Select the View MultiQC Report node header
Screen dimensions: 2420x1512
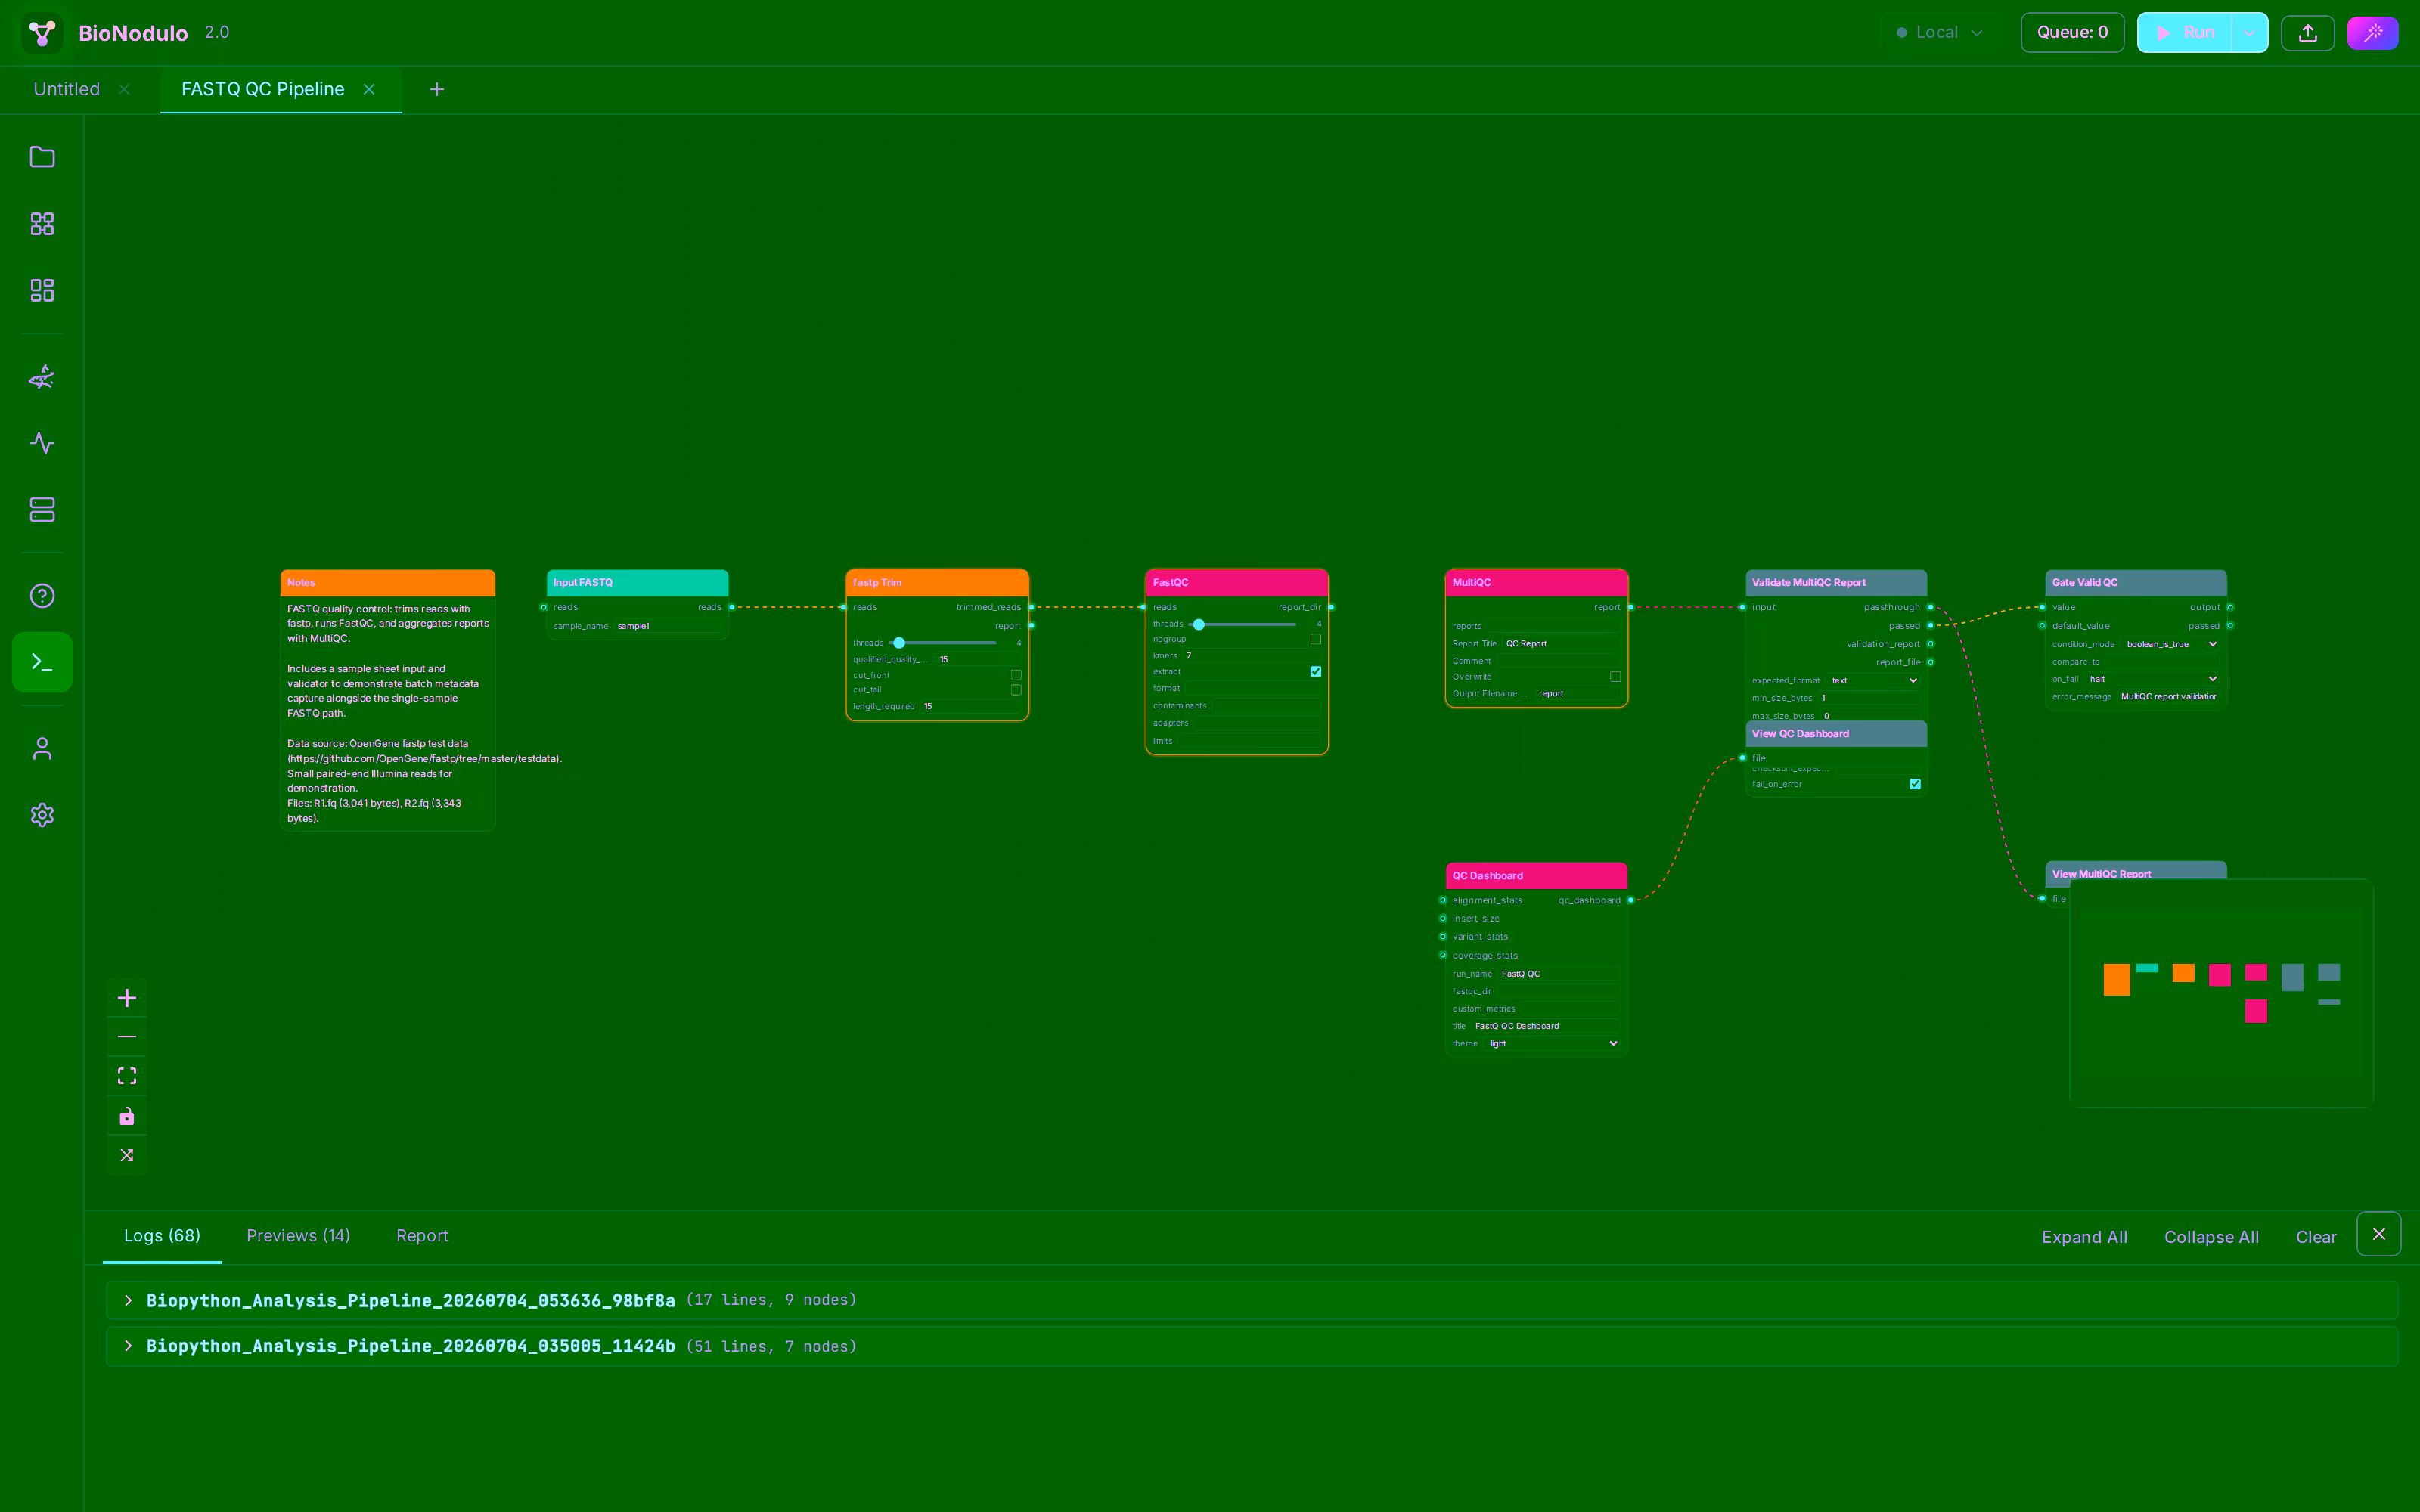2135,873
